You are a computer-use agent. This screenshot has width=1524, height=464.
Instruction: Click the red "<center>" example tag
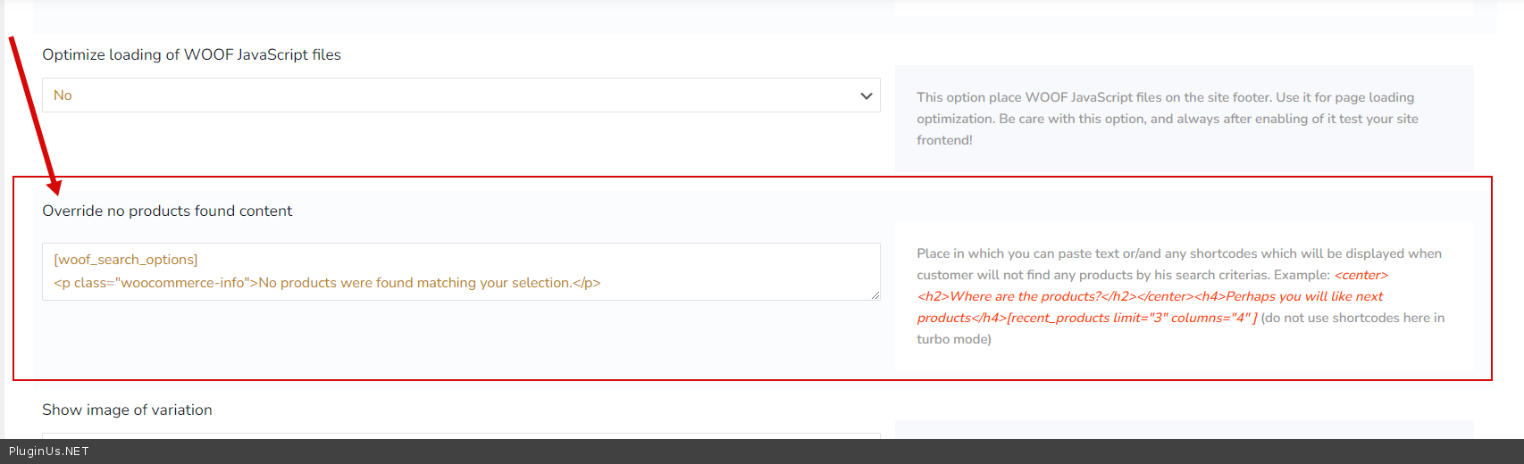pos(1361,275)
